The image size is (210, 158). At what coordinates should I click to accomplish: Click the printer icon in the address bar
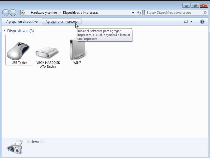(23, 13)
